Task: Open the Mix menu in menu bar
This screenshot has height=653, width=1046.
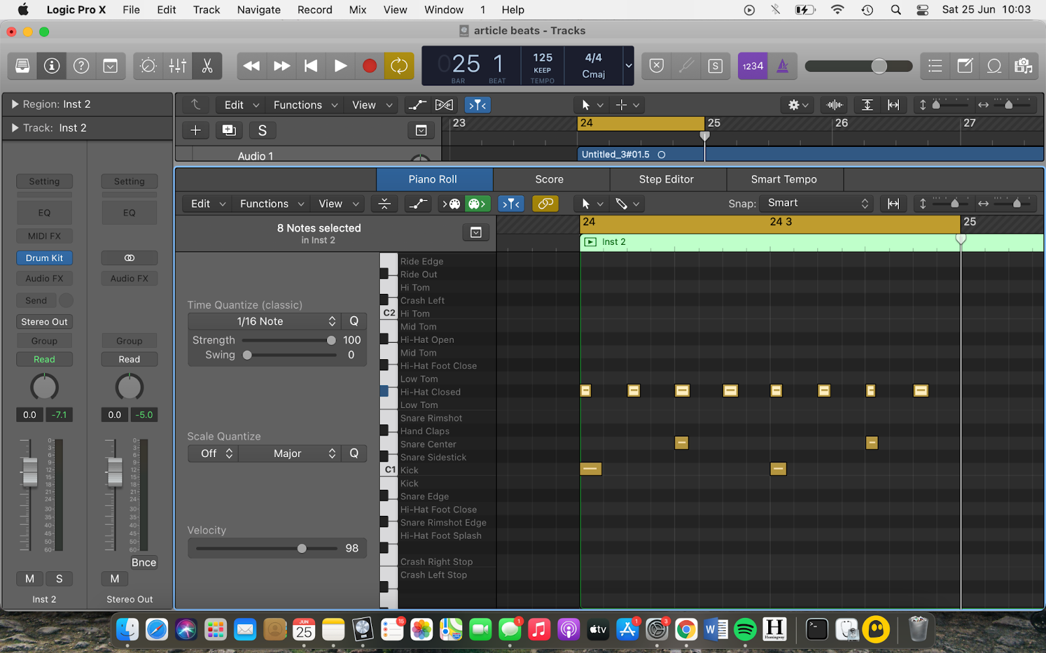Action: [x=358, y=10]
